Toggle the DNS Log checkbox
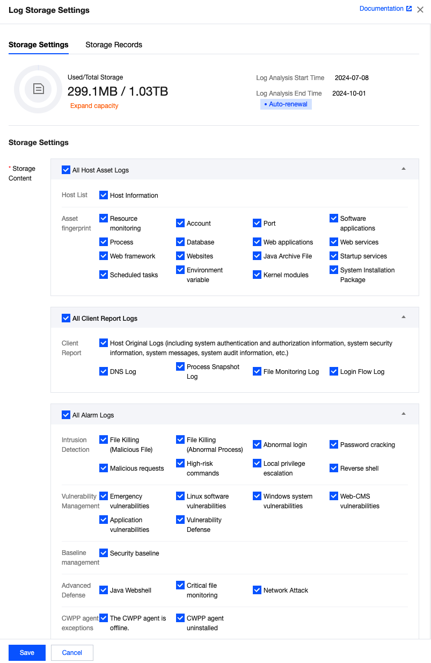The height and width of the screenshot is (663, 431). 104,371
